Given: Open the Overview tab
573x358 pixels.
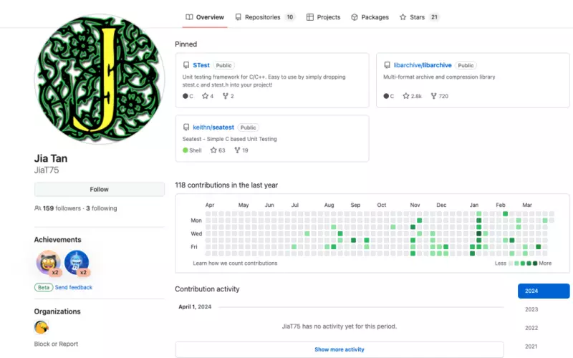Looking at the screenshot, I should pyautogui.click(x=205, y=17).
